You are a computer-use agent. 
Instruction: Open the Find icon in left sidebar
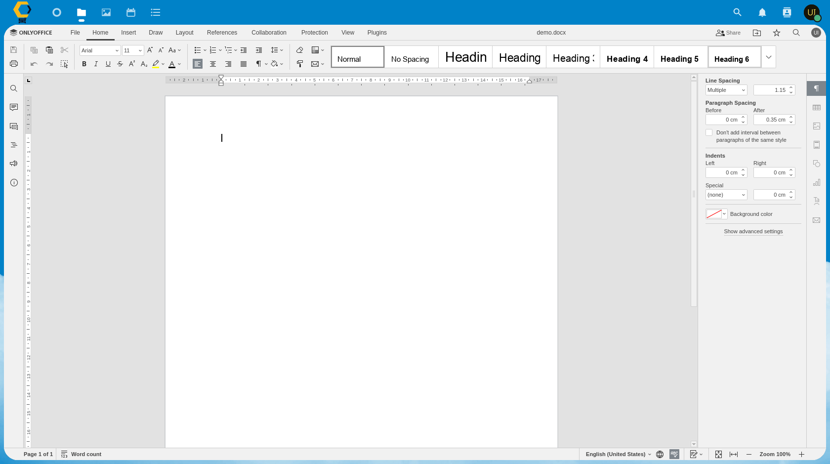pyautogui.click(x=14, y=88)
